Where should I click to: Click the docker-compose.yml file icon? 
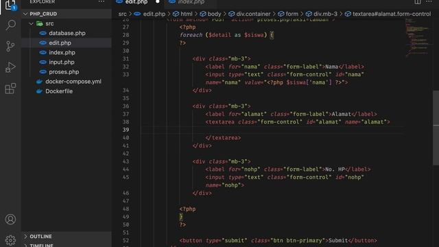tap(39, 82)
